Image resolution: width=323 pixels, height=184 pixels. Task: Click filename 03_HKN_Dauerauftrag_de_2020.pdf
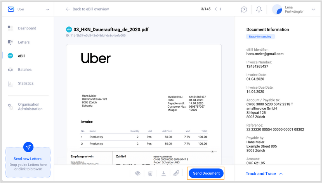pos(111,29)
